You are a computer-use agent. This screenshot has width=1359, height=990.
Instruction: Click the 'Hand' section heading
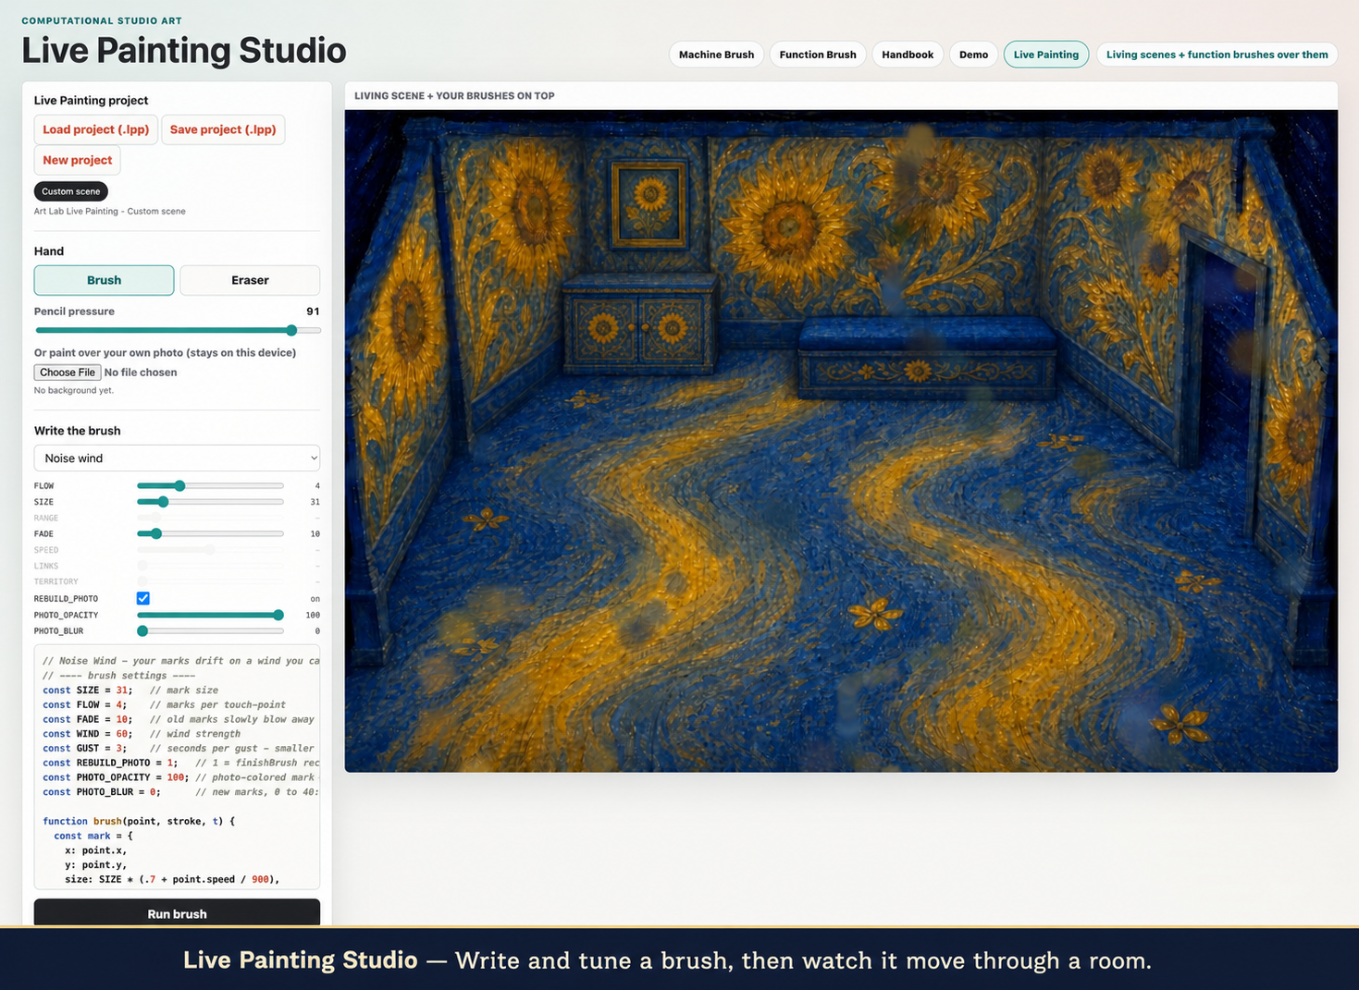[49, 251]
